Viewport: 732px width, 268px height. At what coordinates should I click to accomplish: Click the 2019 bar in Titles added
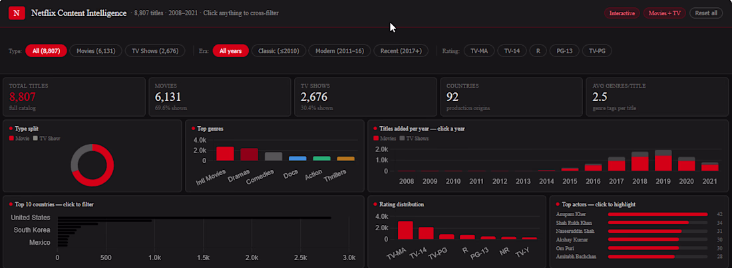(663, 161)
